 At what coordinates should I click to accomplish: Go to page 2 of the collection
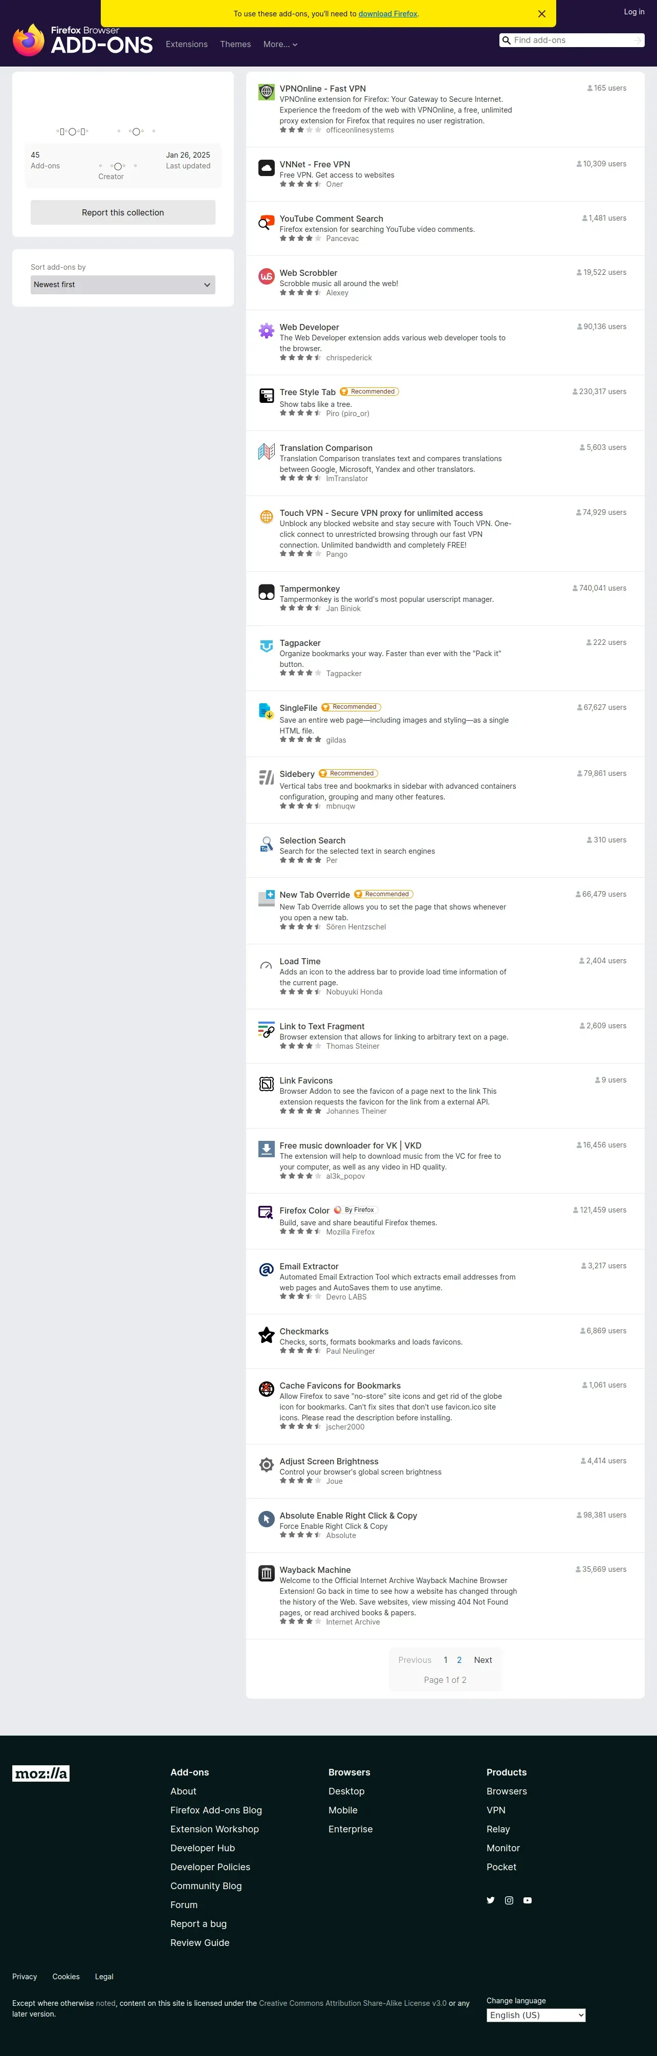point(459,1660)
